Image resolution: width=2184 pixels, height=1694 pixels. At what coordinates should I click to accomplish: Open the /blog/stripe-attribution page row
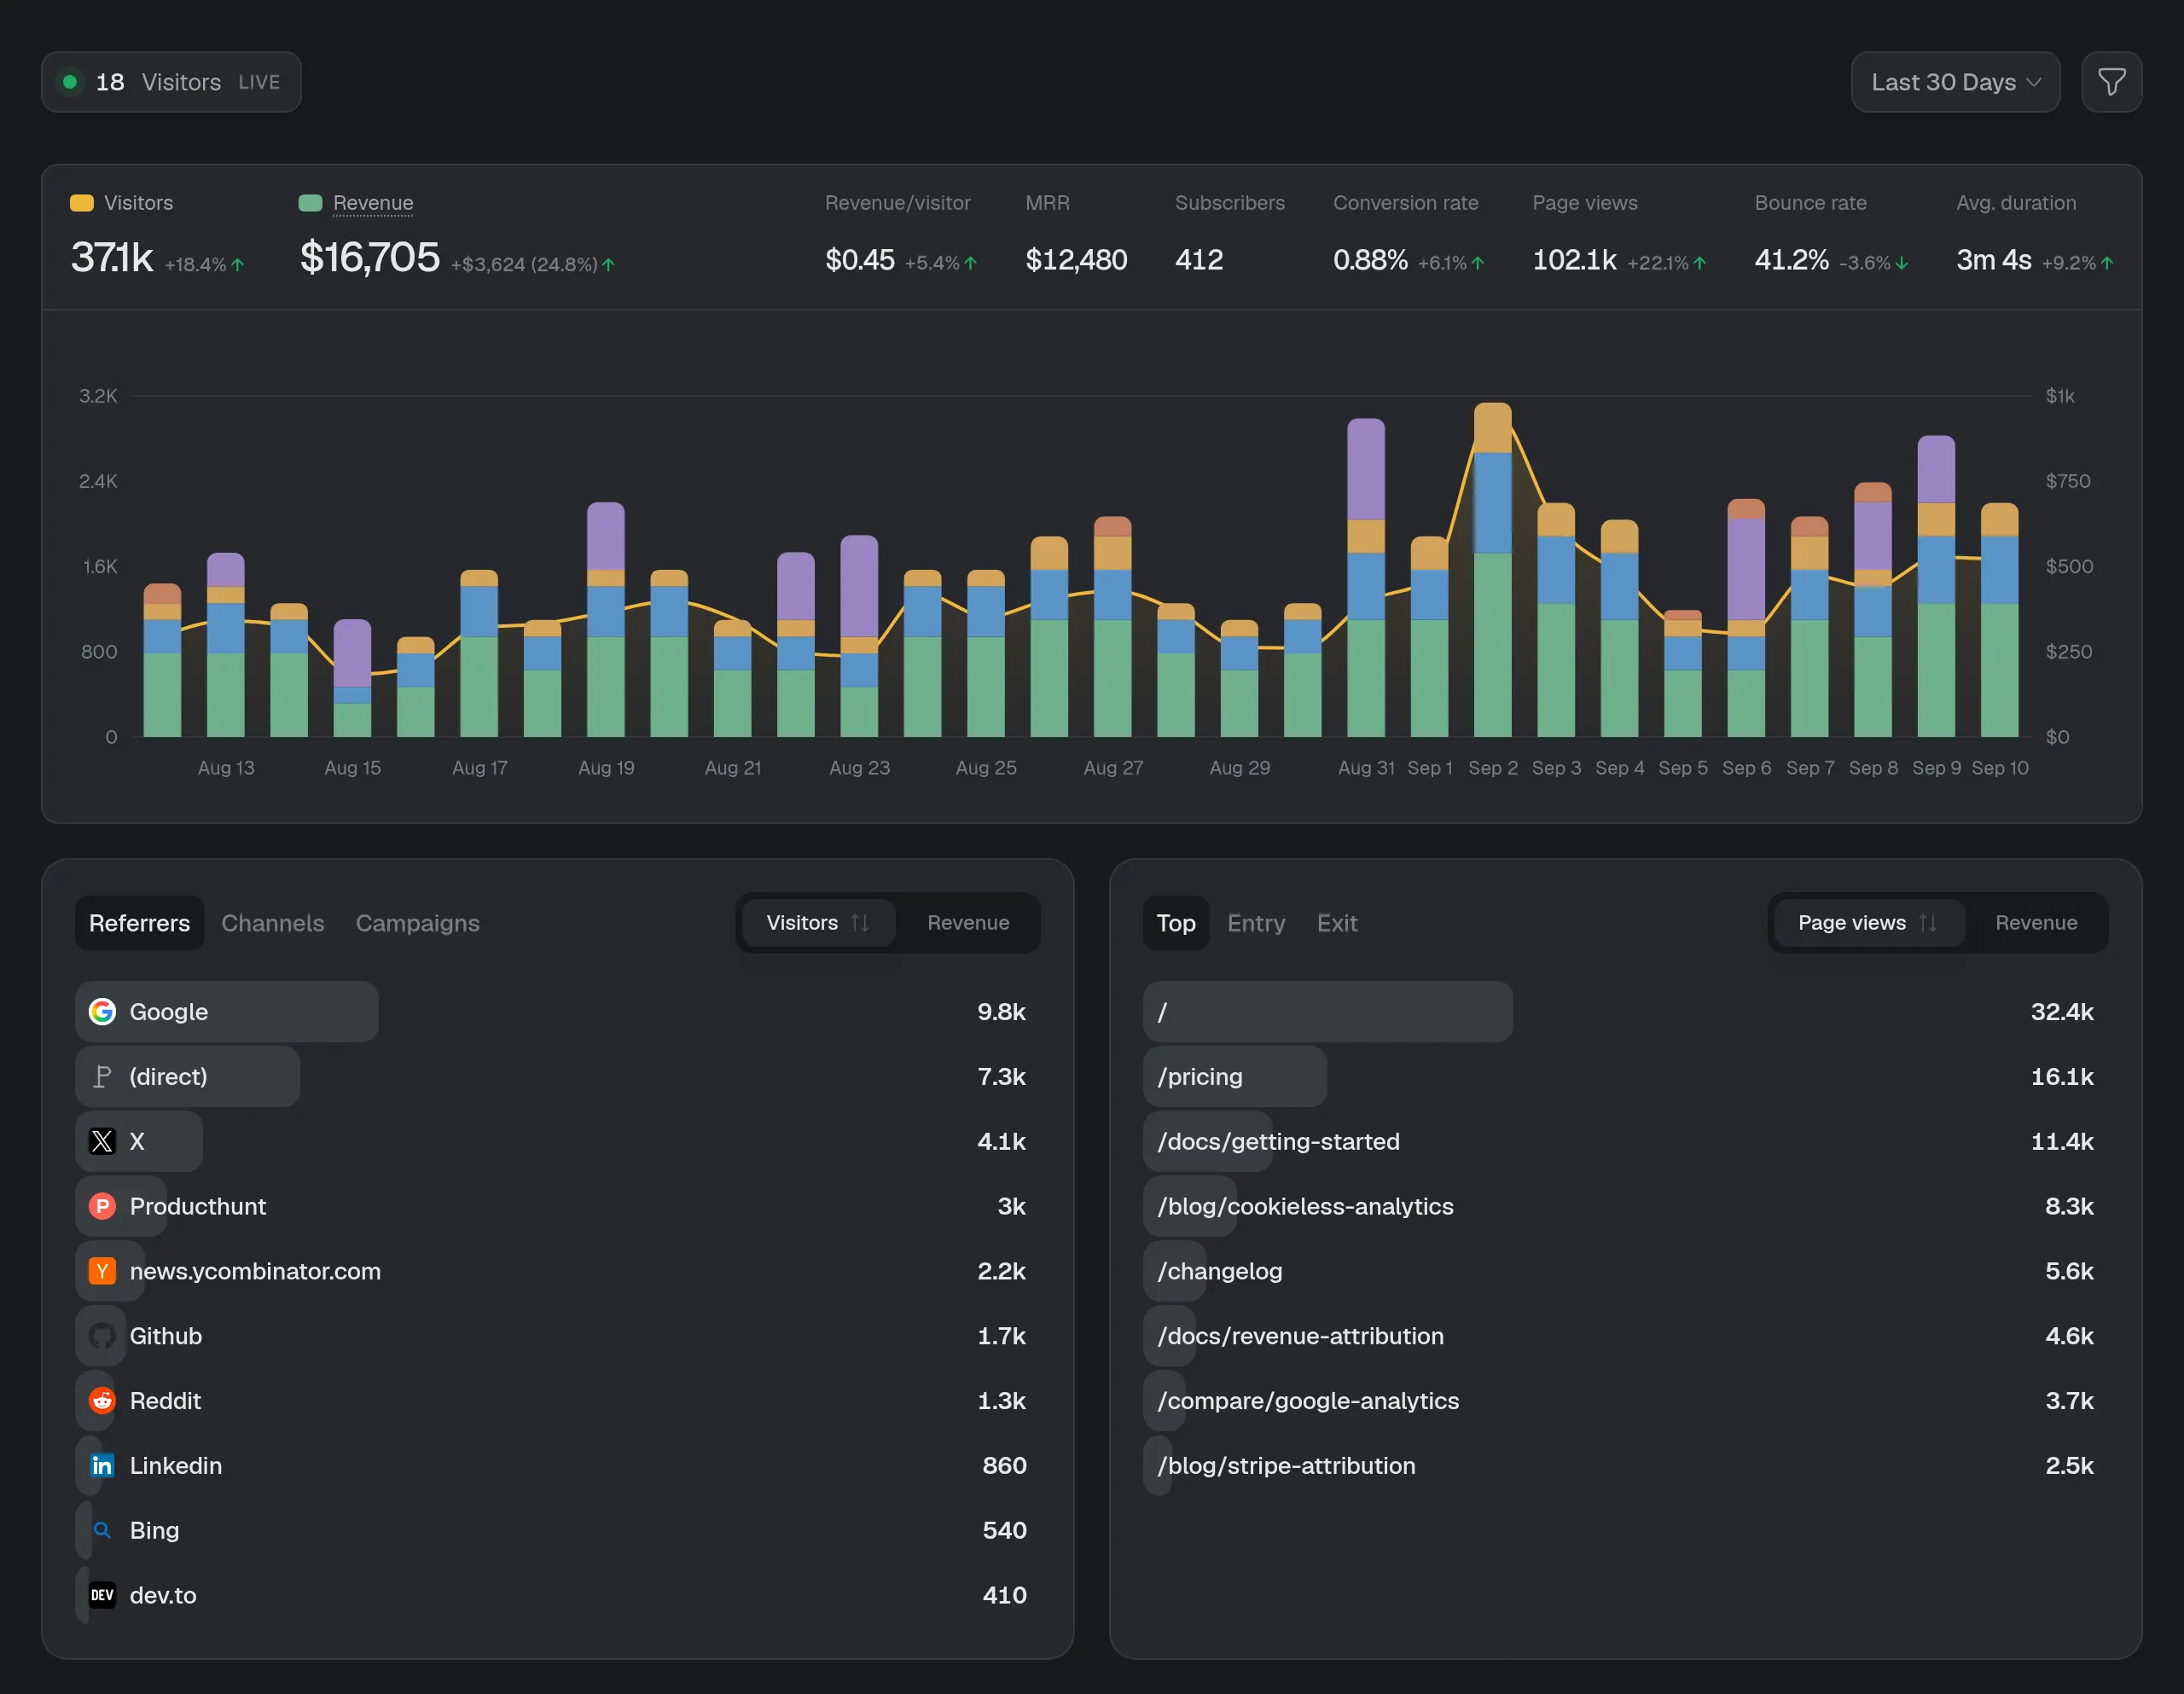click(x=1625, y=1466)
